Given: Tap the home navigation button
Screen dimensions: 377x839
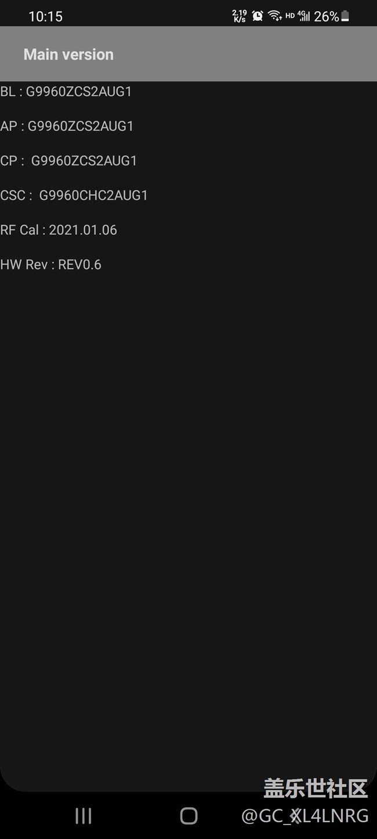Looking at the screenshot, I should (188, 816).
